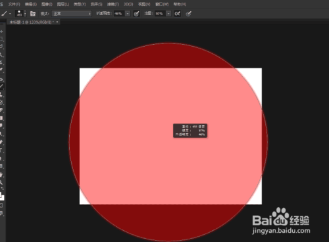Image resolution: width=329 pixels, height=242 pixels.
Task: Open the 文件(F) menu
Action: pyautogui.click(x=14, y=4)
